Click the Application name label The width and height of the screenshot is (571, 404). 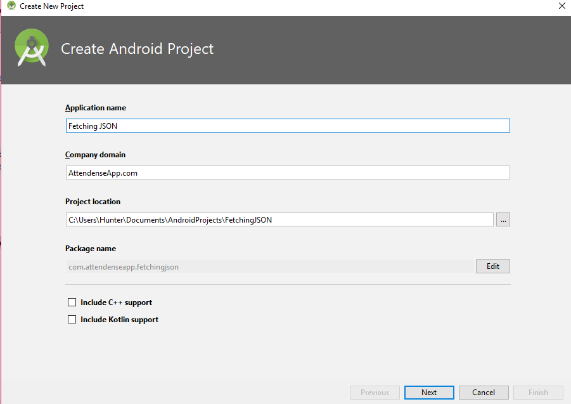pos(96,108)
